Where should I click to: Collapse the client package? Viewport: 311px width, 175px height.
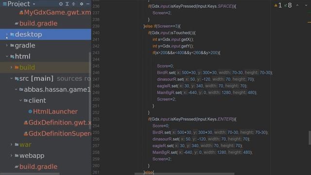click(20, 101)
